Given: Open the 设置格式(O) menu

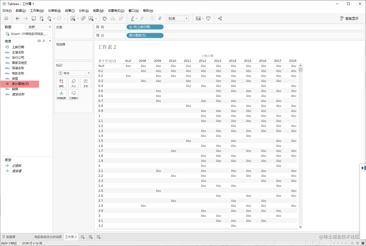Looking at the screenshot, I should click(116, 10).
